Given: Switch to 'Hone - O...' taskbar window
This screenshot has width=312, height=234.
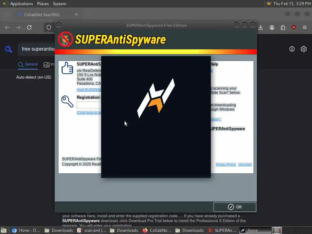Looking at the screenshot, I should [26, 230].
